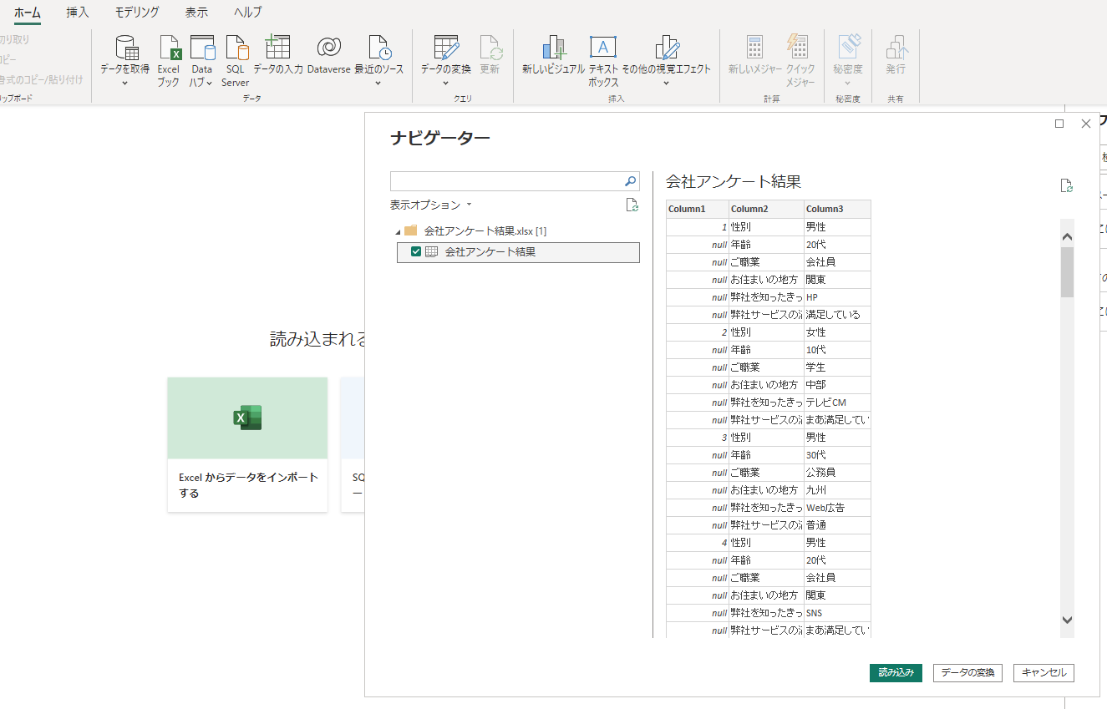
Task: Open the データを取得 dropdown arrow
Action: tap(125, 83)
